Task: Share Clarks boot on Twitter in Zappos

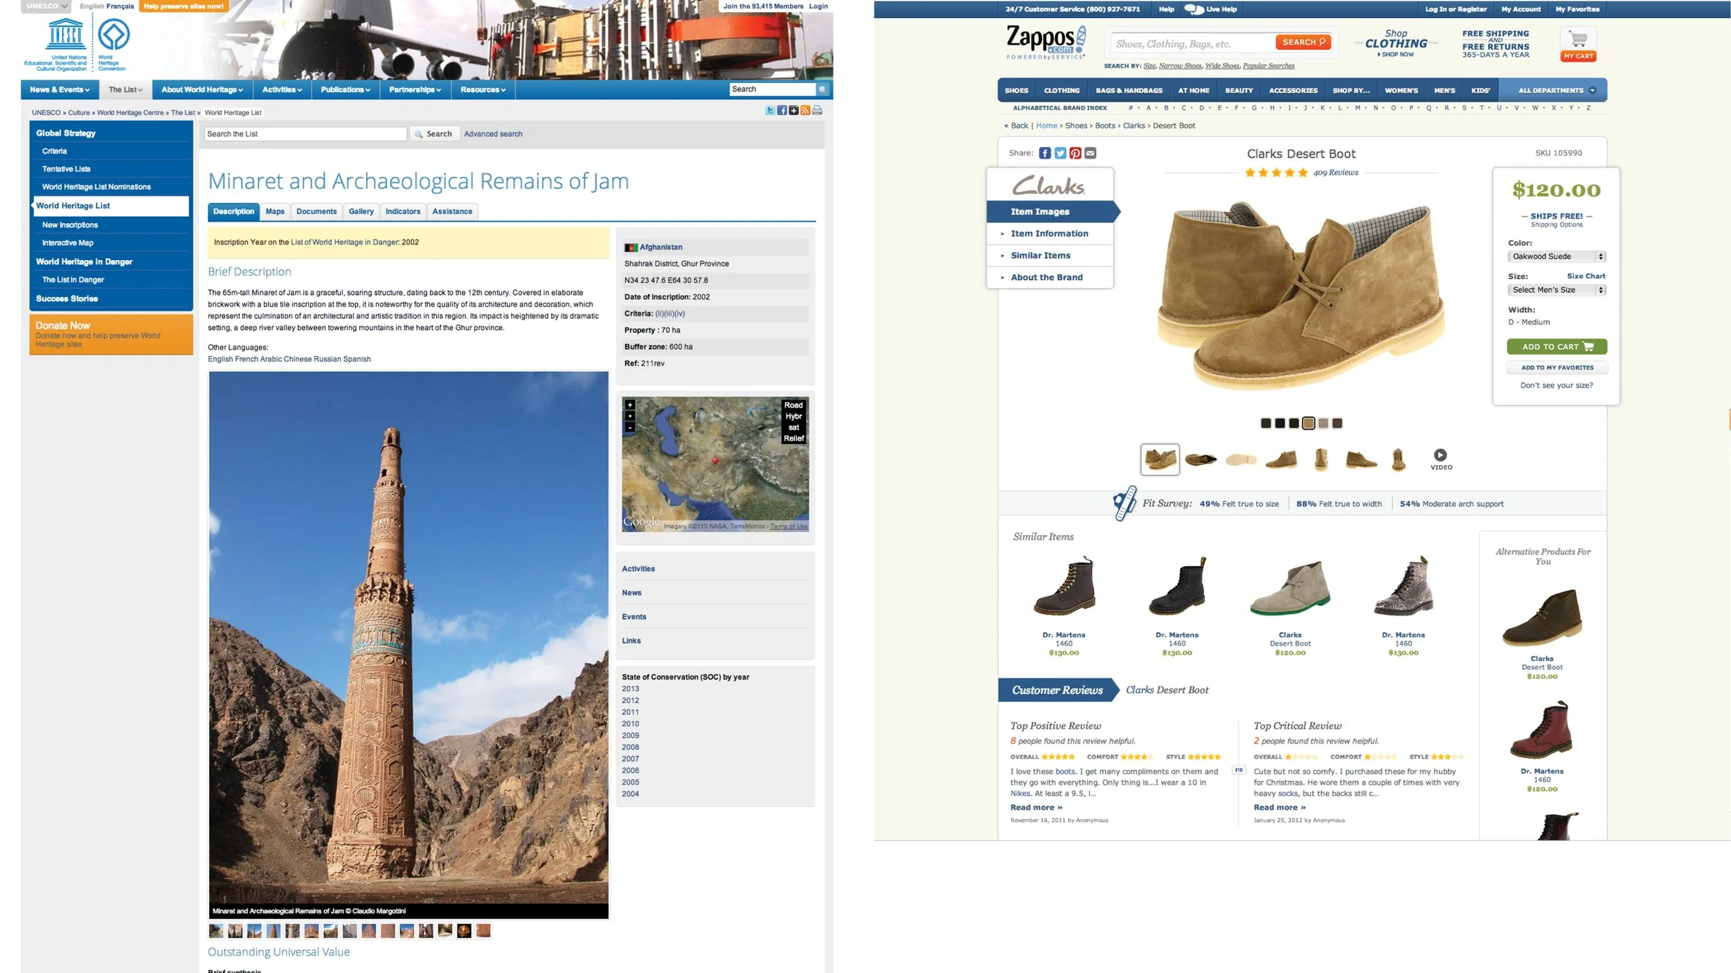Action: click(x=1060, y=153)
